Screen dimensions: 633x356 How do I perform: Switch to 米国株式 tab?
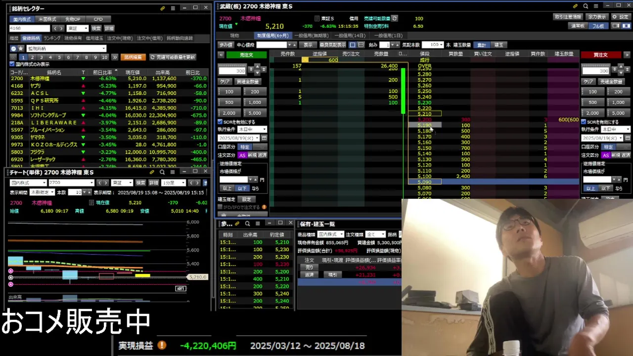(x=47, y=19)
